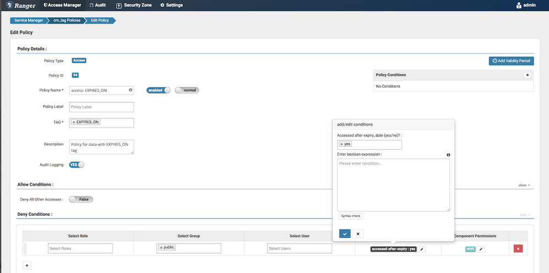This screenshot has width=549, height=273.
Task: Toggle the normal override switch
Action: click(x=187, y=90)
